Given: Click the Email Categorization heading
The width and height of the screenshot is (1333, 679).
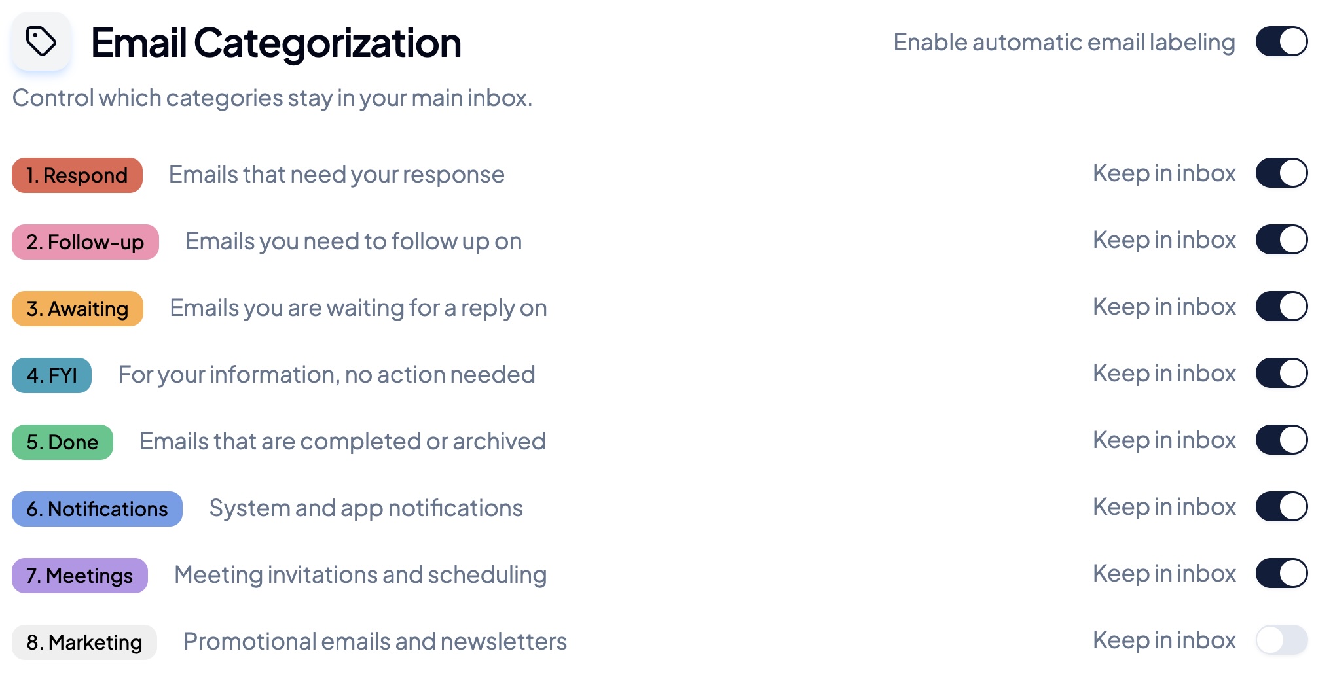Looking at the screenshot, I should [276, 43].
